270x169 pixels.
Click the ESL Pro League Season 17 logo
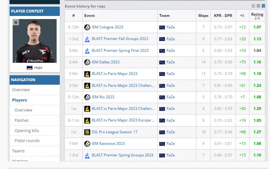(87, 132)
